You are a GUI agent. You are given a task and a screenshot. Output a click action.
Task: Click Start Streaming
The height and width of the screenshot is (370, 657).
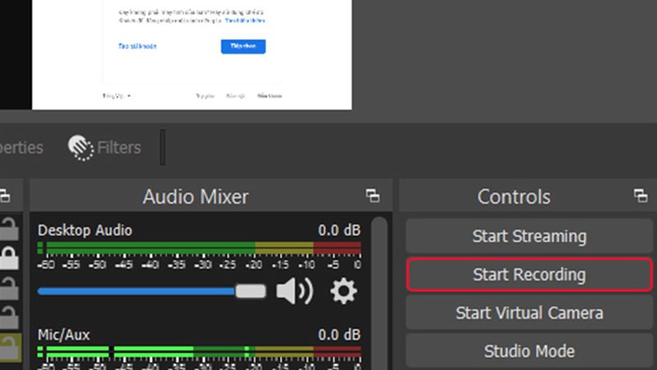[x=529, y=236]
